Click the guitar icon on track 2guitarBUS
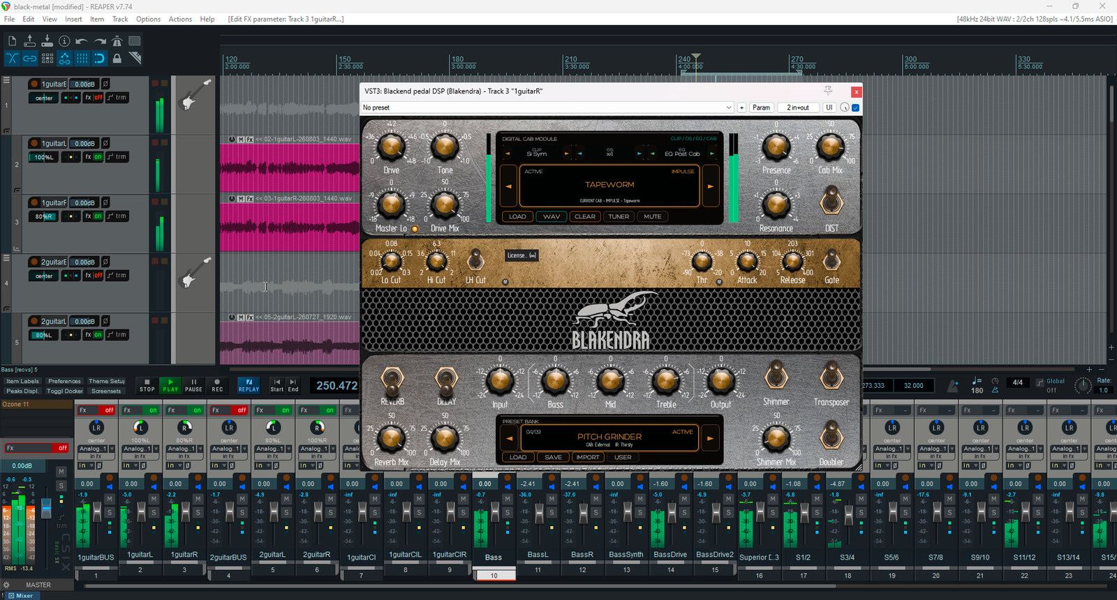The image size is (1117, 600). (x=194, y=272)
